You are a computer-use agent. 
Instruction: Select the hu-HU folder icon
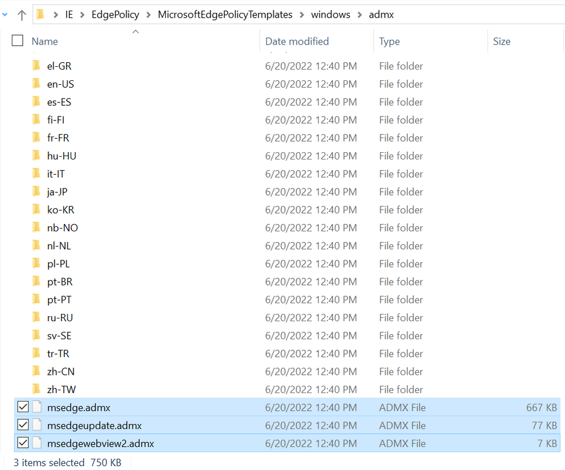pos(36,156)
